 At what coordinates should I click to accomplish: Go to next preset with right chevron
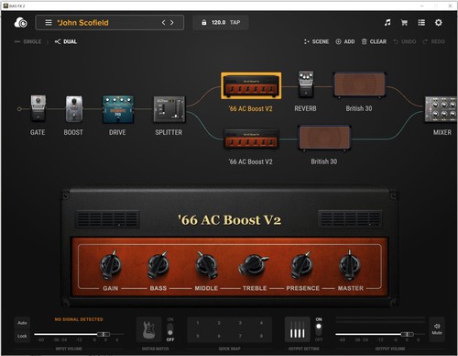[x=172, y=22]
